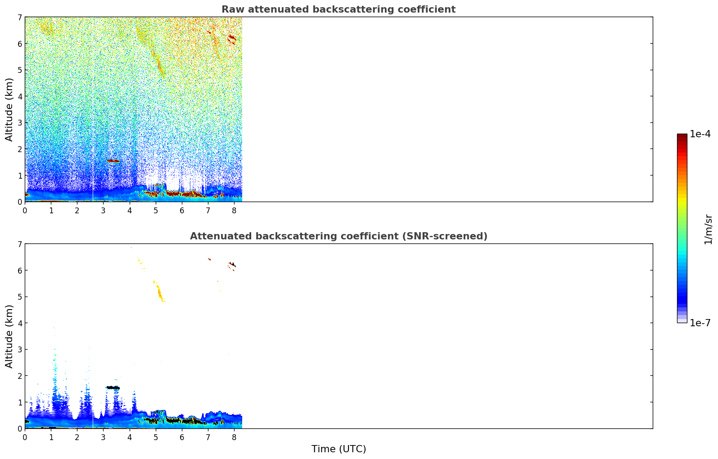Image resolution: width=718 pixels, height=459 pixels.
Task: Click the SNR-screened plot title
Action: pyautogui.click(x=338, y=236)
